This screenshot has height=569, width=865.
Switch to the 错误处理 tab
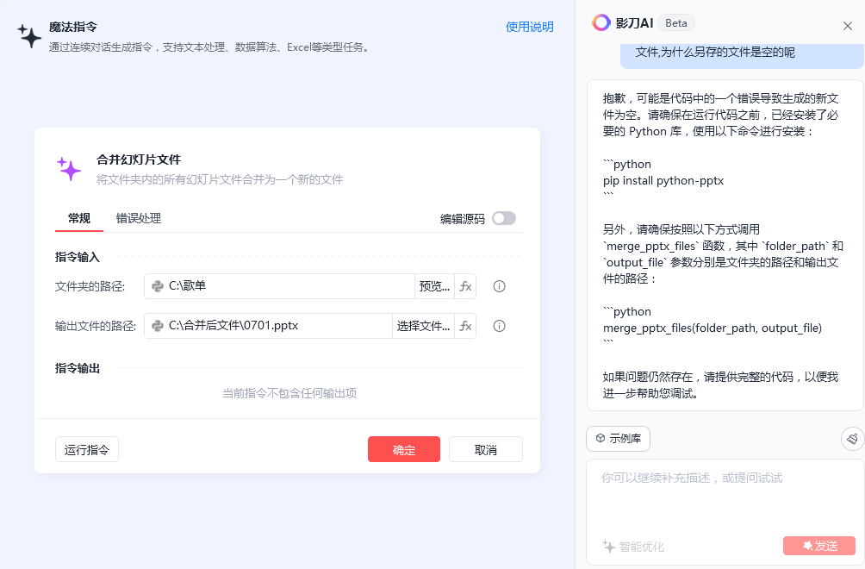coord(139,218)
